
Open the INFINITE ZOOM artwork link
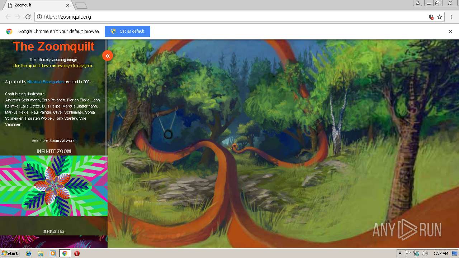pyautogui.click(x=54, y=151)
